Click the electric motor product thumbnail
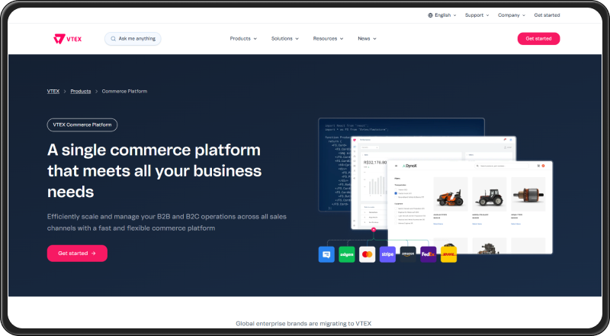 click(x=528, y=194)
